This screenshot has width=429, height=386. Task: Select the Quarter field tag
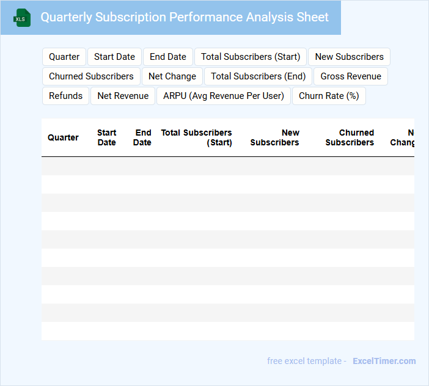pyautogui.click(x=64, y=57)
